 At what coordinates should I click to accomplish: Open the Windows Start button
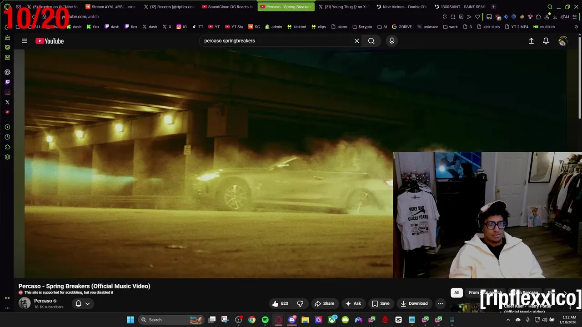click(x=130, y=320)
